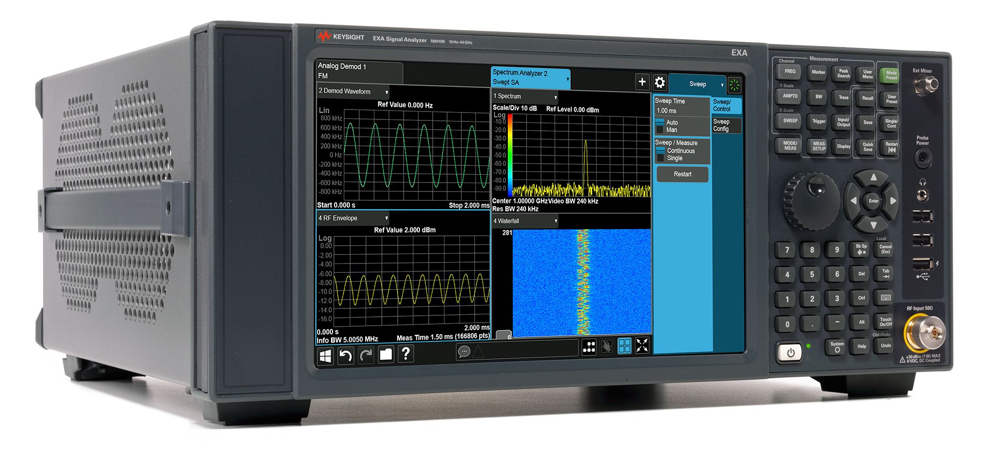Select Single under Sweep / Measure

point(669,158)
